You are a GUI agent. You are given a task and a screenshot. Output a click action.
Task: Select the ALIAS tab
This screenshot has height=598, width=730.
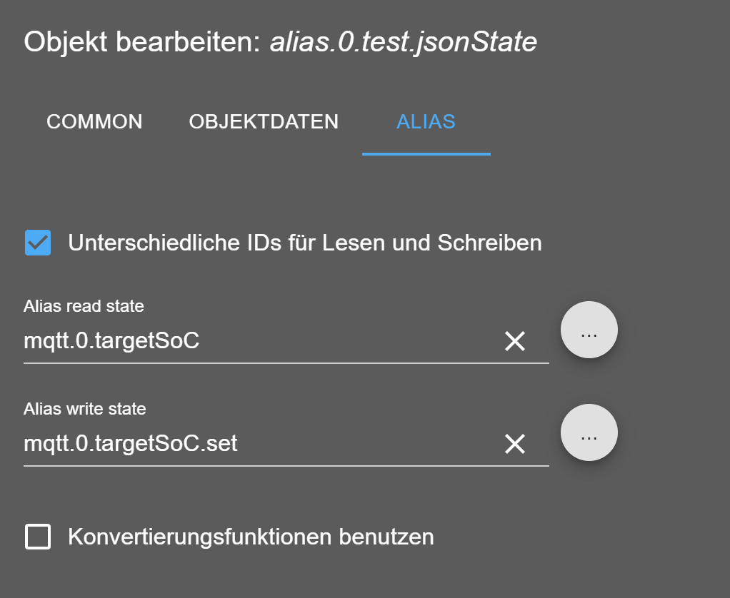click(x=426, y=122)
